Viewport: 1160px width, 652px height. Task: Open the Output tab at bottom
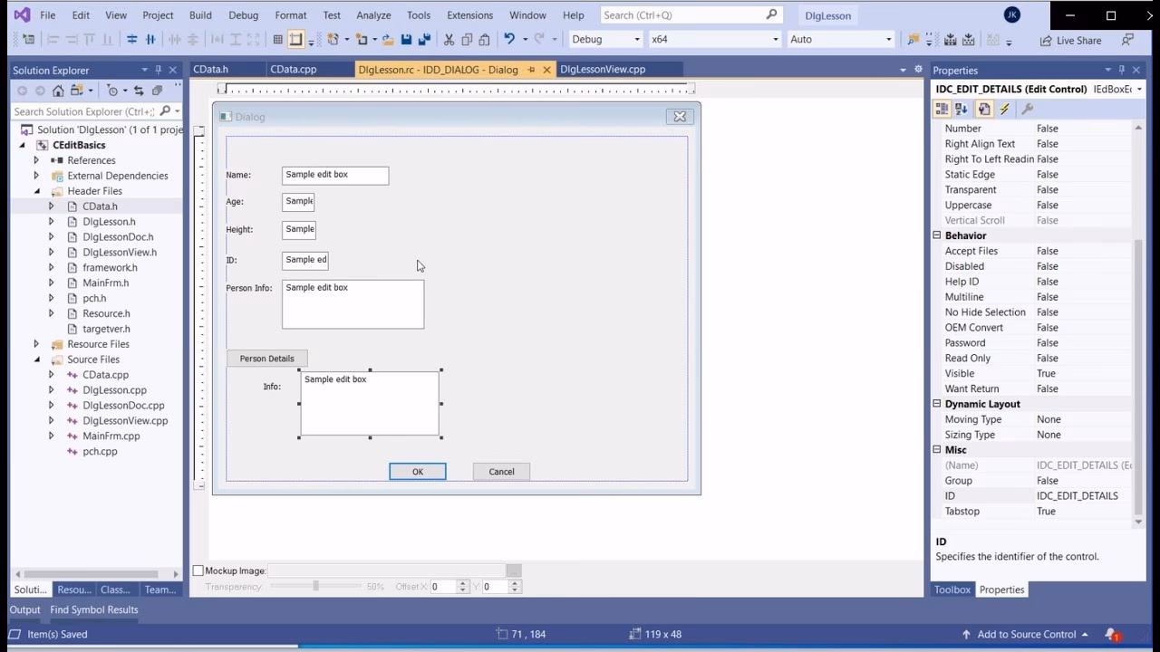click(x=24, y=610)
